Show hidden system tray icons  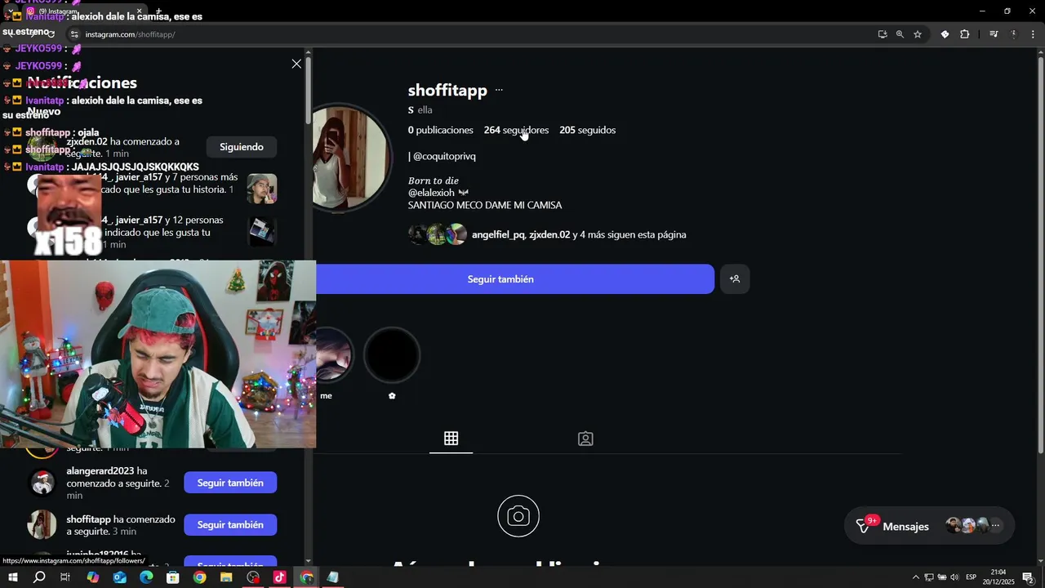tap(915, 577)
